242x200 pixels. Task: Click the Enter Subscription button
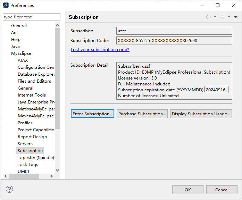point(92,114)
